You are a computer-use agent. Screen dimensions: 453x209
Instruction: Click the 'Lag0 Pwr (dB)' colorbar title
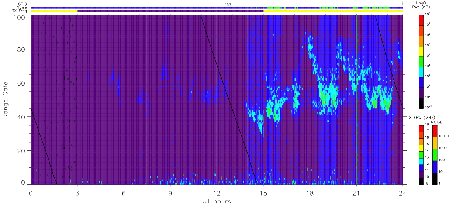(x=421, y=5)
